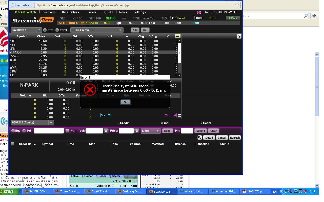Select the SET market radio button

click(x=45, y=30)
